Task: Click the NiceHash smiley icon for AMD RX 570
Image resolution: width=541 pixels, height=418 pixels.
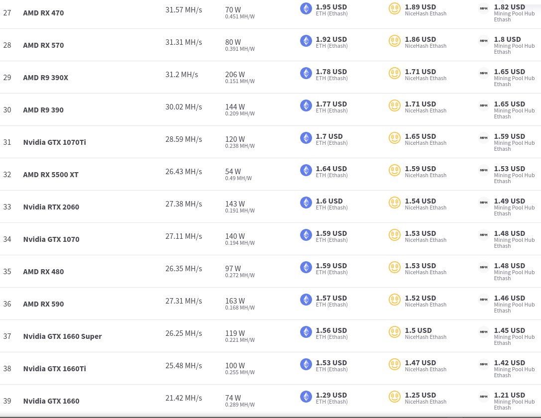Action: tap(394, 41)
